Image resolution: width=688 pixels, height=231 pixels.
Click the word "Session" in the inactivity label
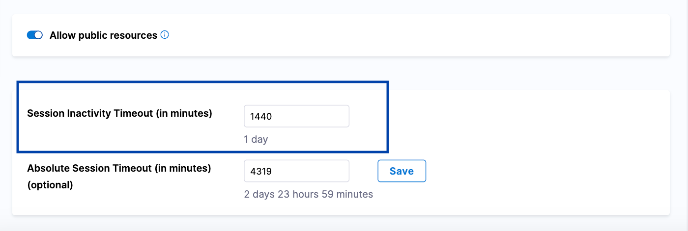coord(45,114)
